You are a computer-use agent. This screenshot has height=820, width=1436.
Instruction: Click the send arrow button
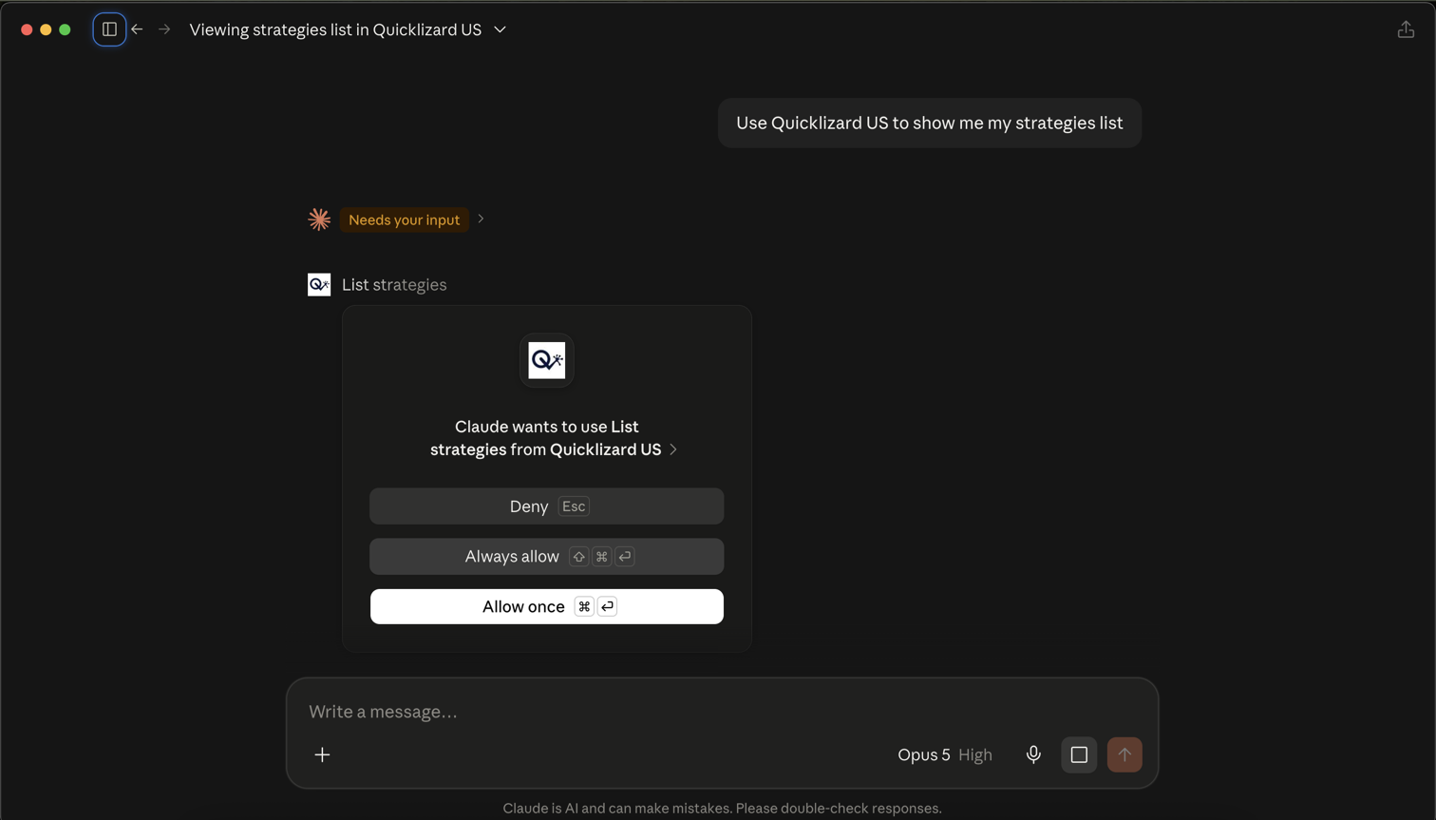pos(1124,754)
